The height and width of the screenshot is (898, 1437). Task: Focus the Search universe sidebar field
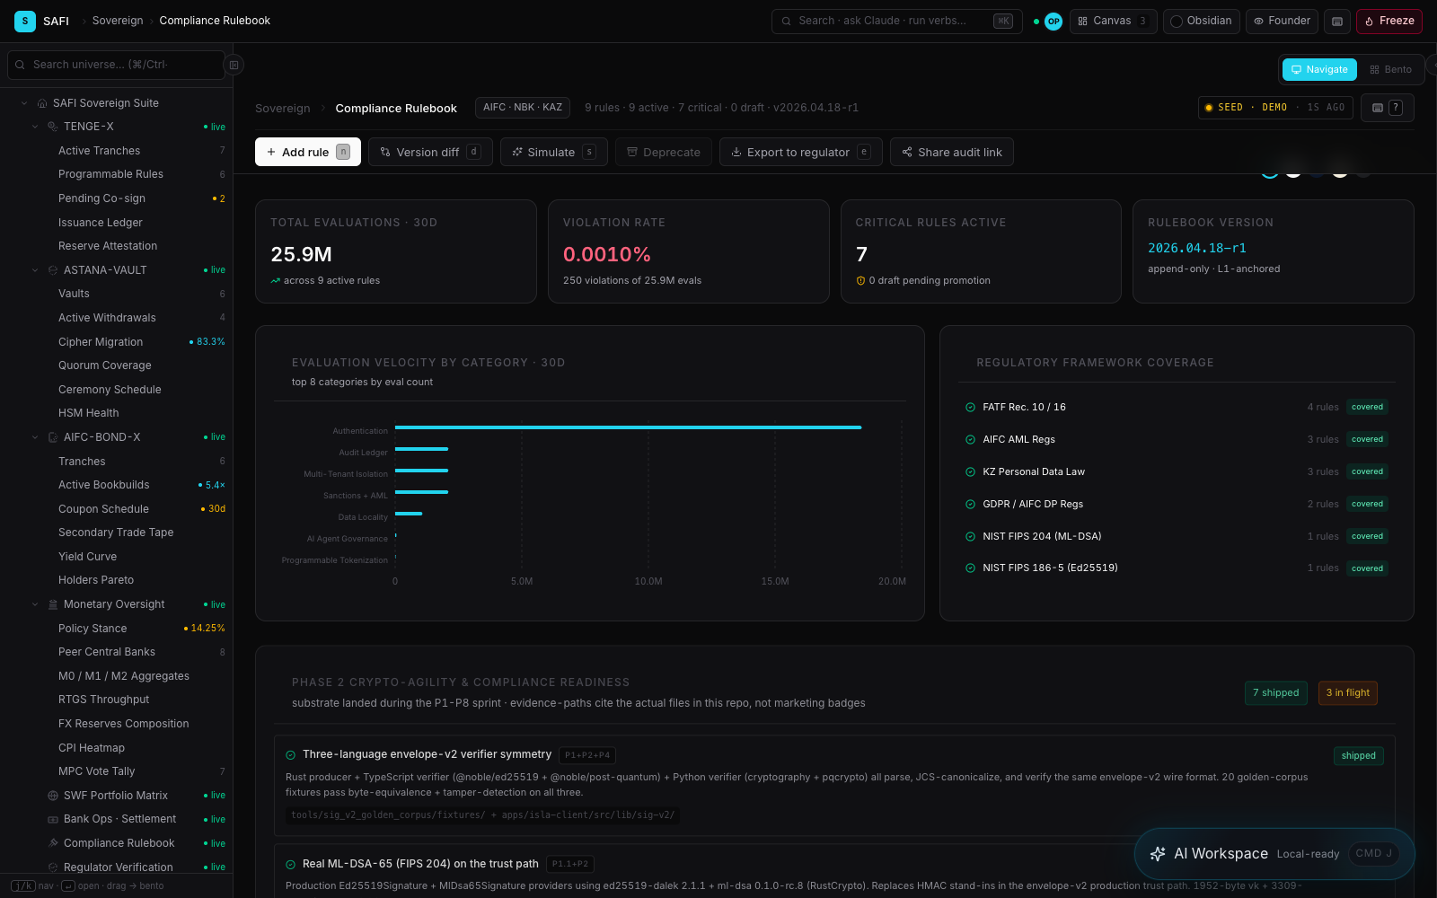click(116, 65)
